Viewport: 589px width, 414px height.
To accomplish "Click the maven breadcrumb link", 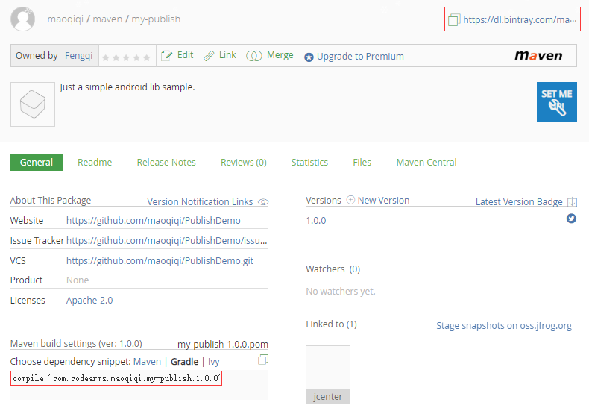I will point(107,19).
